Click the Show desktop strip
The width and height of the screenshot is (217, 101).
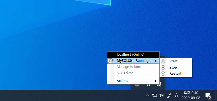(216, 95)
